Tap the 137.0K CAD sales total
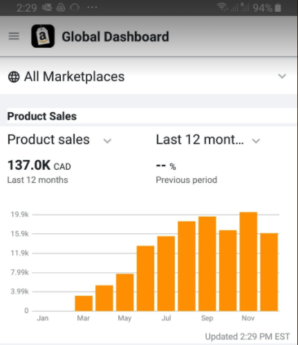The height and width of the screenshot is (345, 298). pyautogui.click(x=39, y=166)
